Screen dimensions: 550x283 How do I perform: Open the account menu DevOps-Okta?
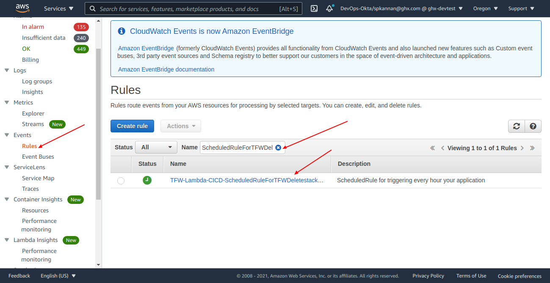[x=401, y=8]
